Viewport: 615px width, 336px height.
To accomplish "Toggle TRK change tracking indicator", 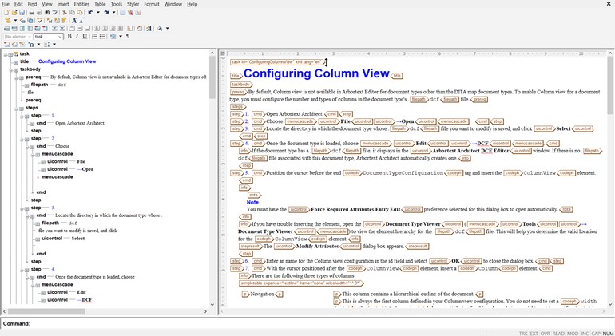I will tap(523, 334).
